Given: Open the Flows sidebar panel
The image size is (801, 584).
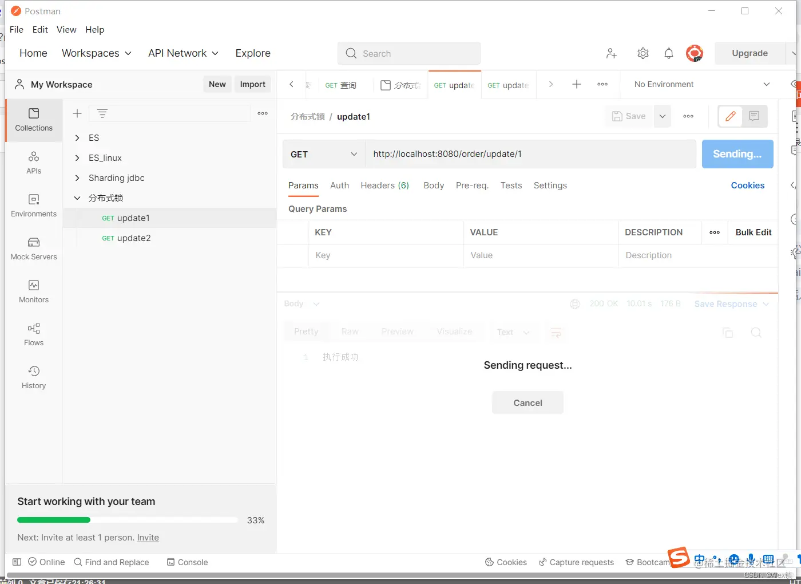Looking at the screenshot, I should coord(34,334).
